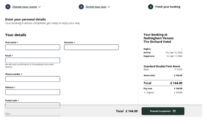Image resolution: width=207 pixels, height=124 pixels.
Task: Focus the First name field
Action: click(33, 47)
